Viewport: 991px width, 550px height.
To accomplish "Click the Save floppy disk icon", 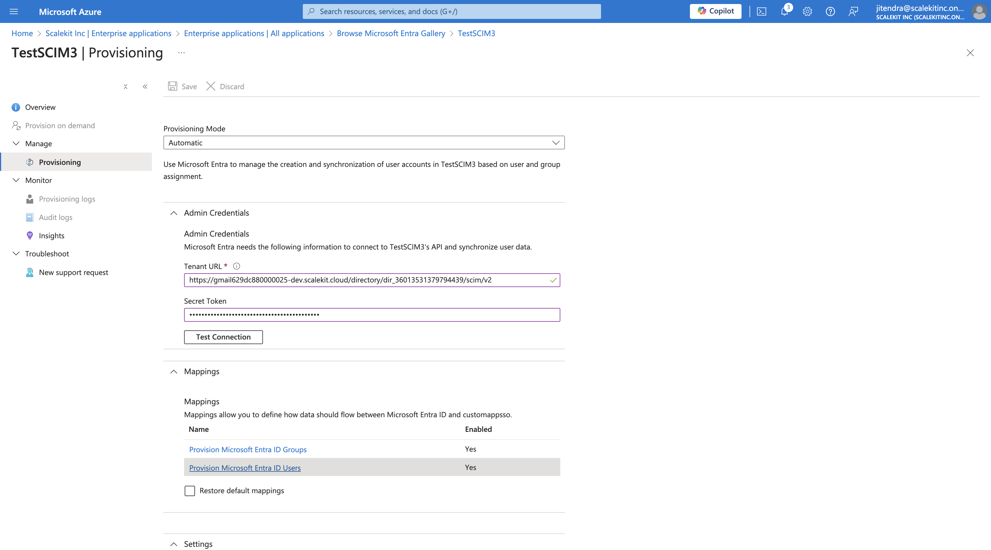I will point(172,86).
